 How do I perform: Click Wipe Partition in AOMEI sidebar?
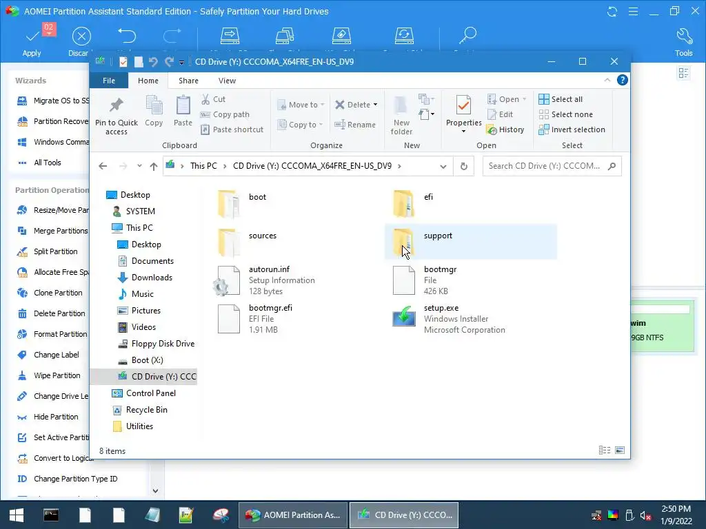[x=57, y=375]
